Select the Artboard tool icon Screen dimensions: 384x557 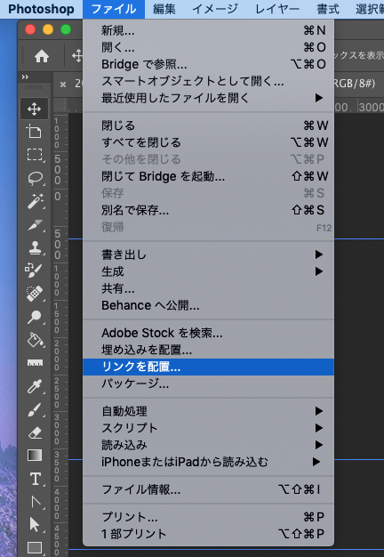(x=35, y=132)
